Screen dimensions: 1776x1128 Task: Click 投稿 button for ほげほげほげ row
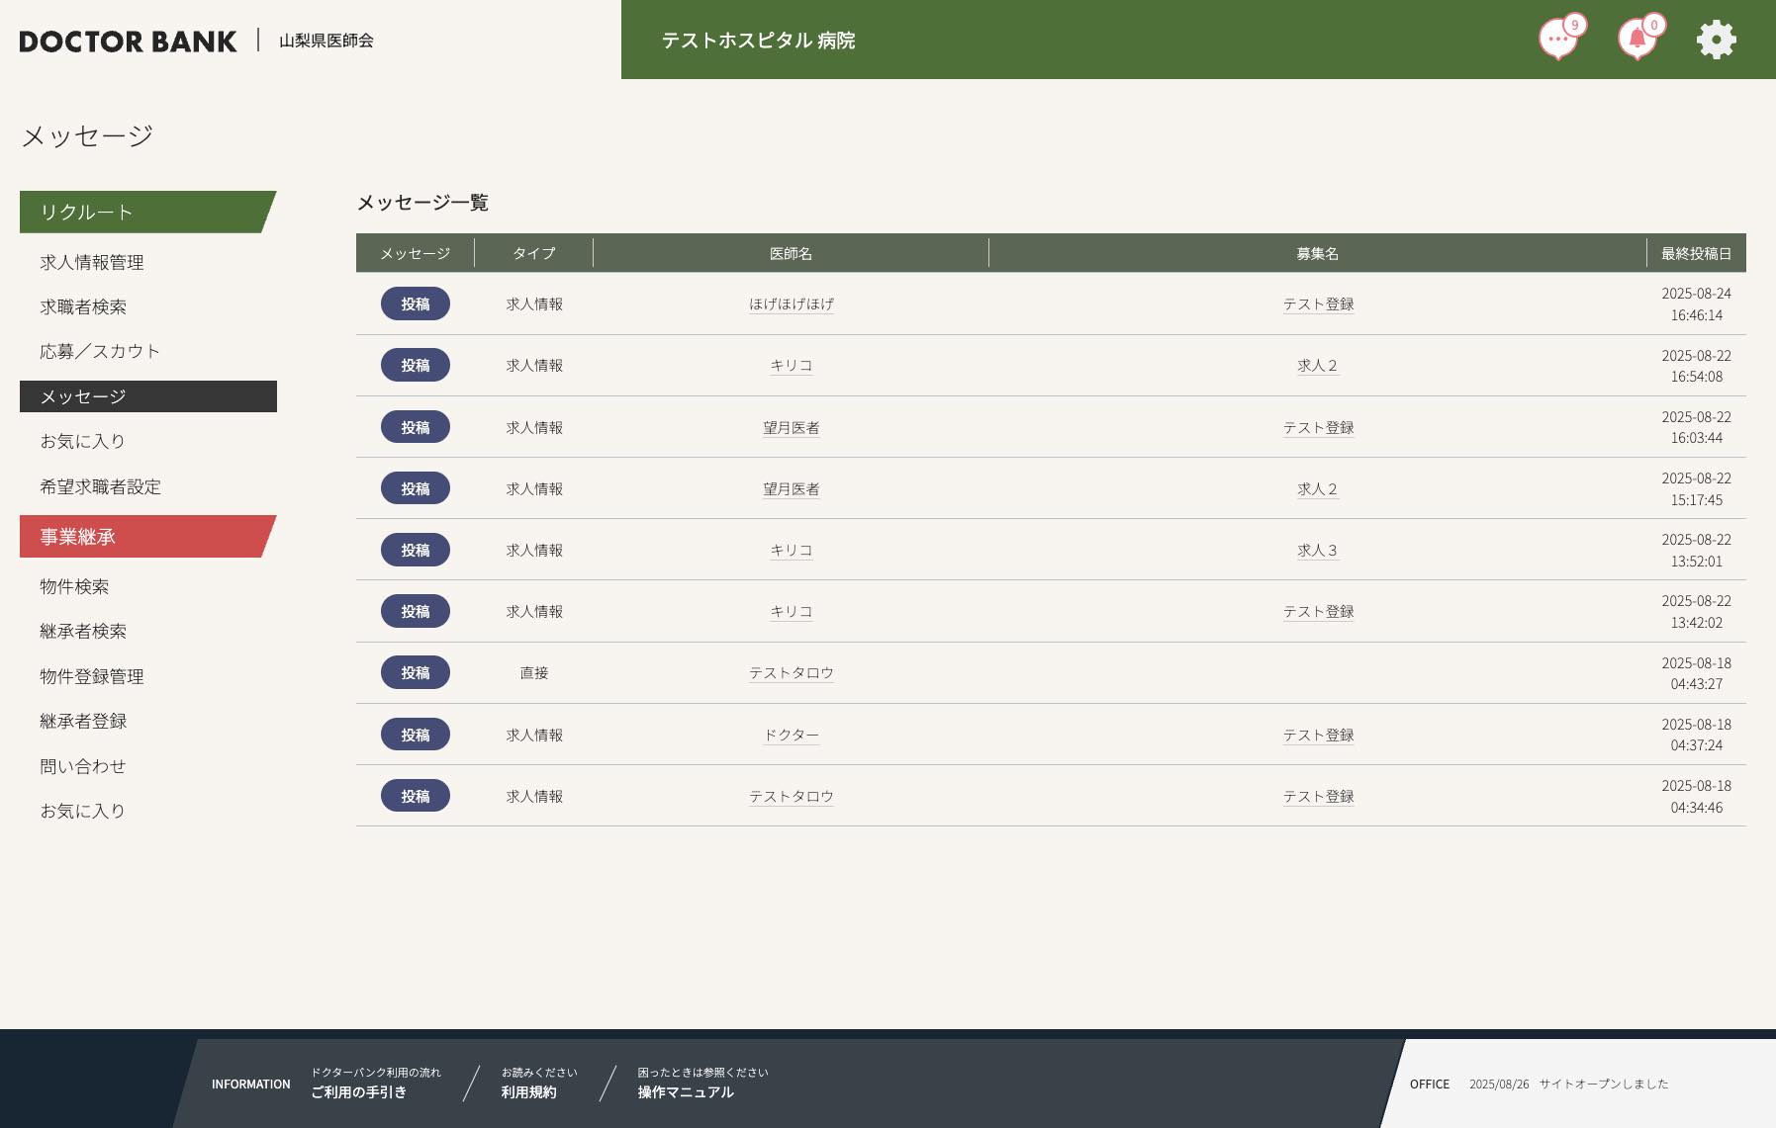pyautogui.click(x=415, y=304)
